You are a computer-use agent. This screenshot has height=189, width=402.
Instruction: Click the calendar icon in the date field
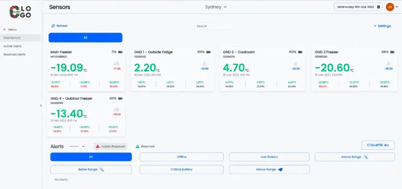point(378,7)
